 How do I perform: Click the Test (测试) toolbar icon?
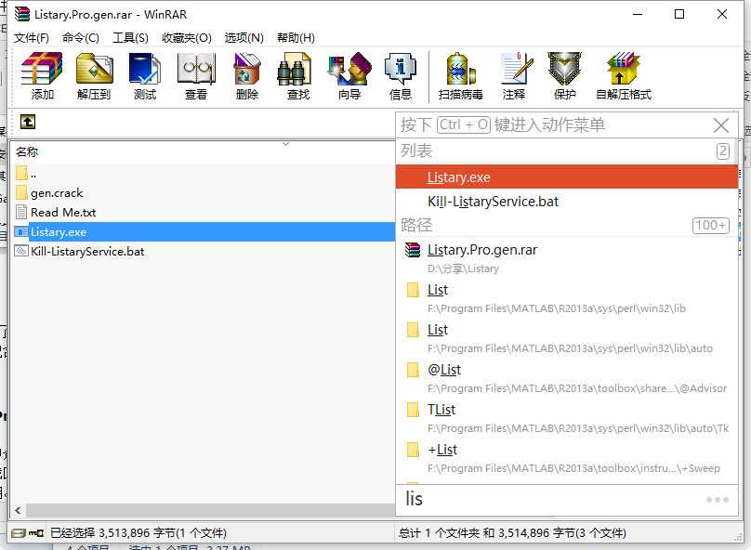point(145,76)
